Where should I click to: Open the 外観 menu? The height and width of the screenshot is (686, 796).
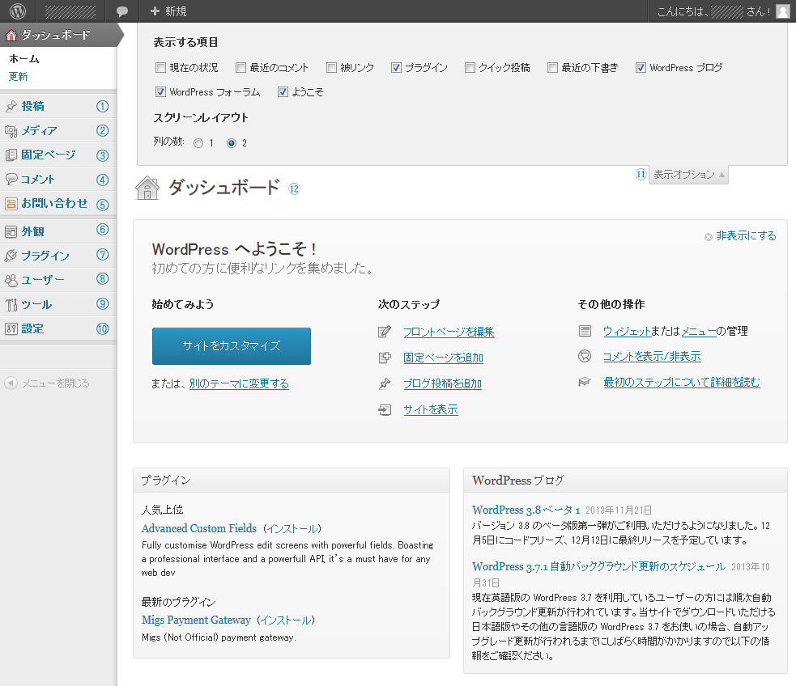click(57, 231)
